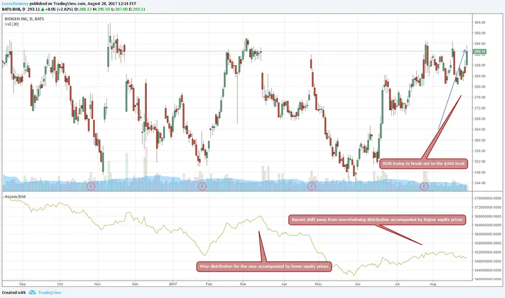Click the TradingView cloud logo icon

(32, 293)
